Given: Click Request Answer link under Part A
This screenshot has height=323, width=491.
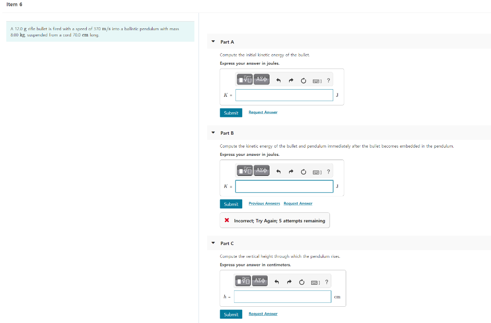Looking at the screenshot, I should coord(263,112).
